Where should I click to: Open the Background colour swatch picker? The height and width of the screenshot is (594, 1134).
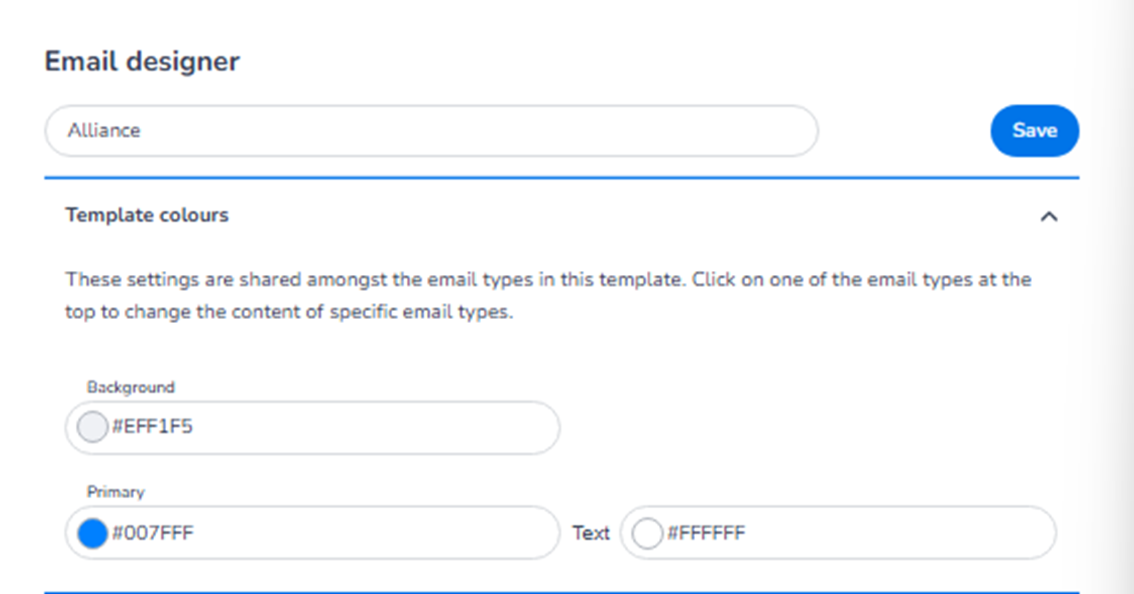tap(92, 427)
